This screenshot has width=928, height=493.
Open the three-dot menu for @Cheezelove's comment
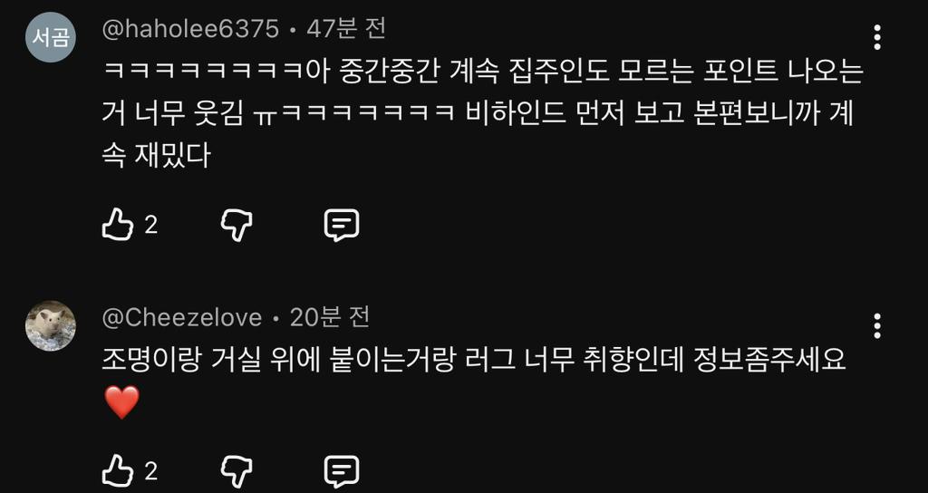click(877, 326)
